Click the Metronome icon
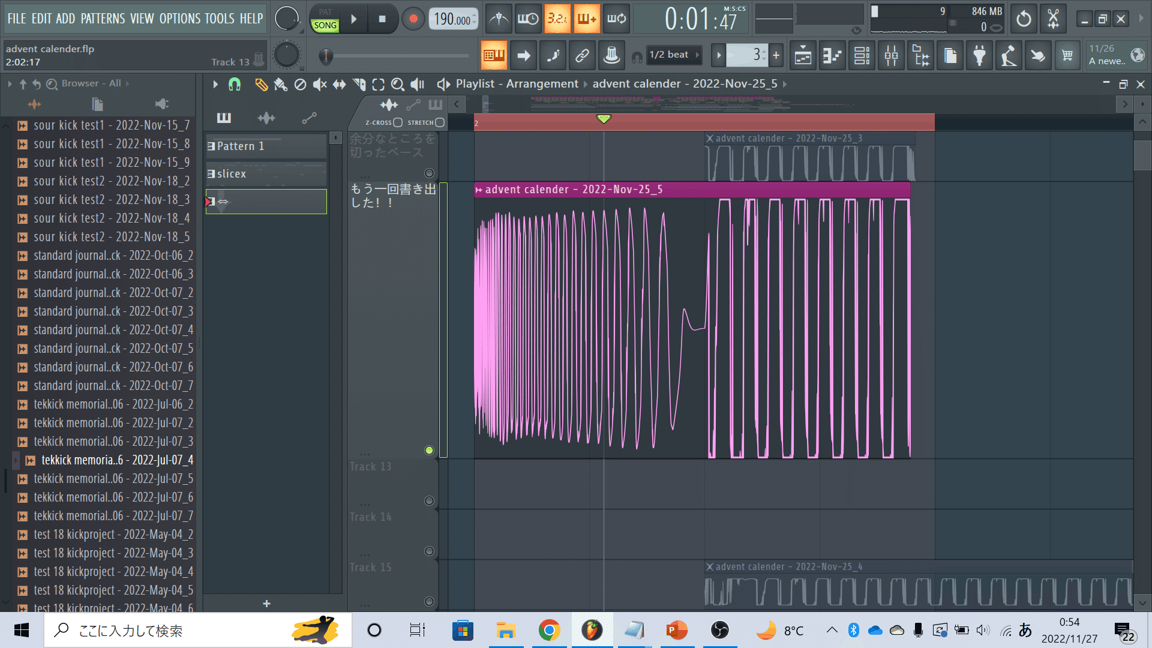 click(x=499, y=19)
